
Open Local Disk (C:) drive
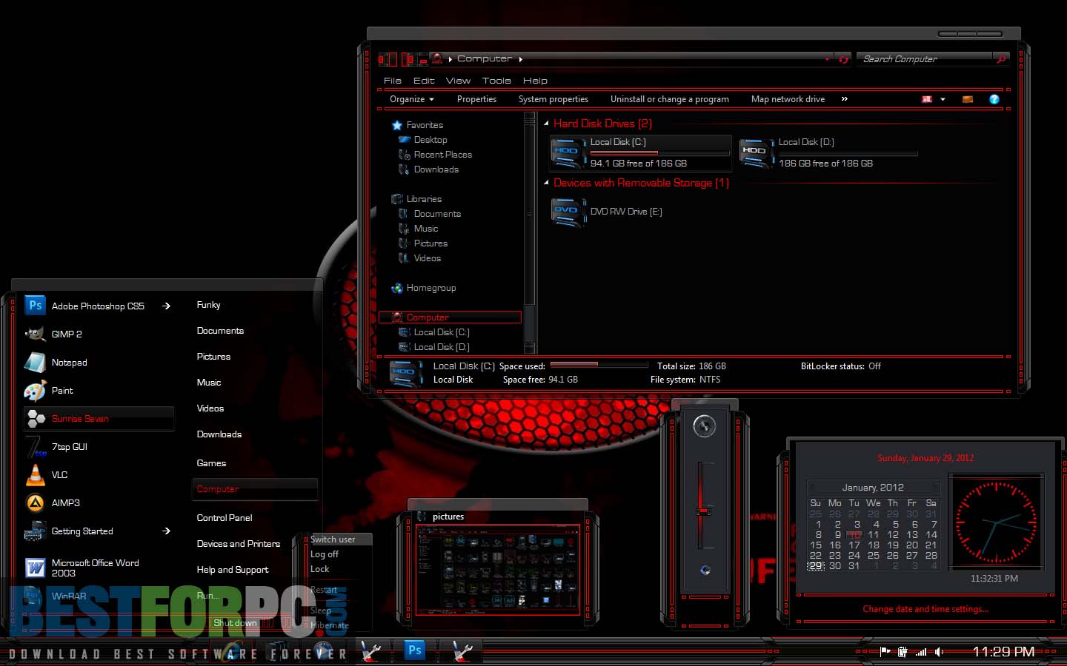pyautogui.click(x=640, y=152)
